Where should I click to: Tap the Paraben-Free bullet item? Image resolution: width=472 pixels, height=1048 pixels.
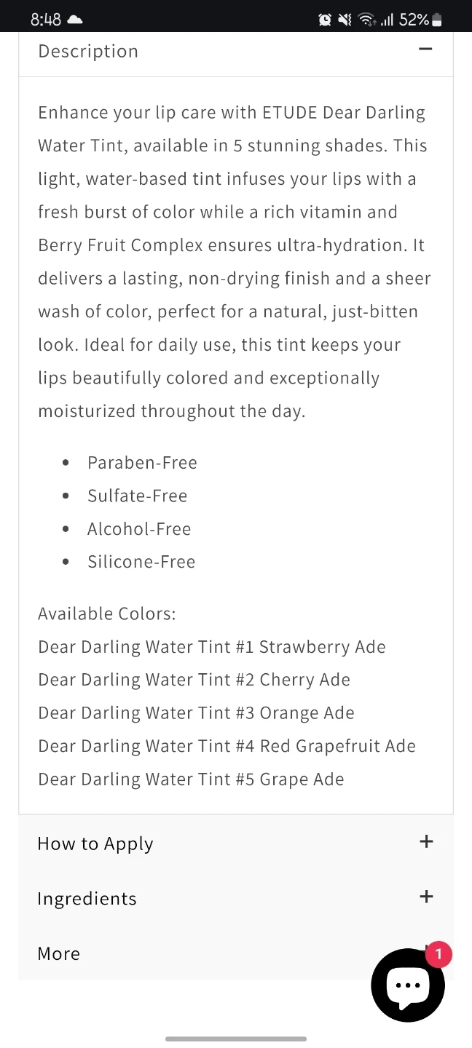(x=142, y=463)
